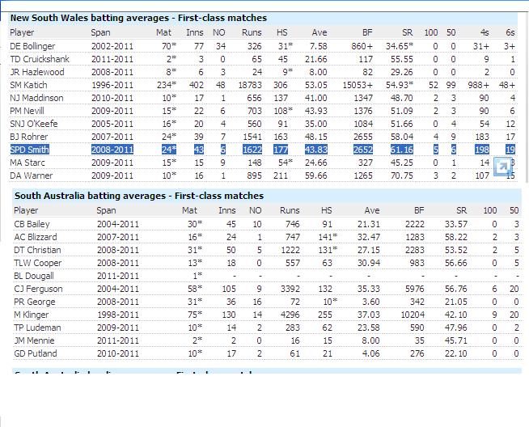Click Smith's highlighted runs 1622

[x=252, y=150]
